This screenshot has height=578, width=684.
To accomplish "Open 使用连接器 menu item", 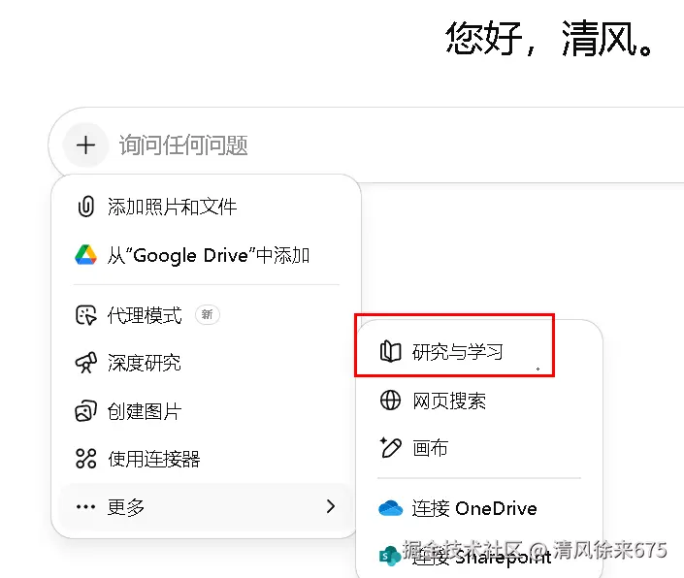I will (x=206, y=459).
